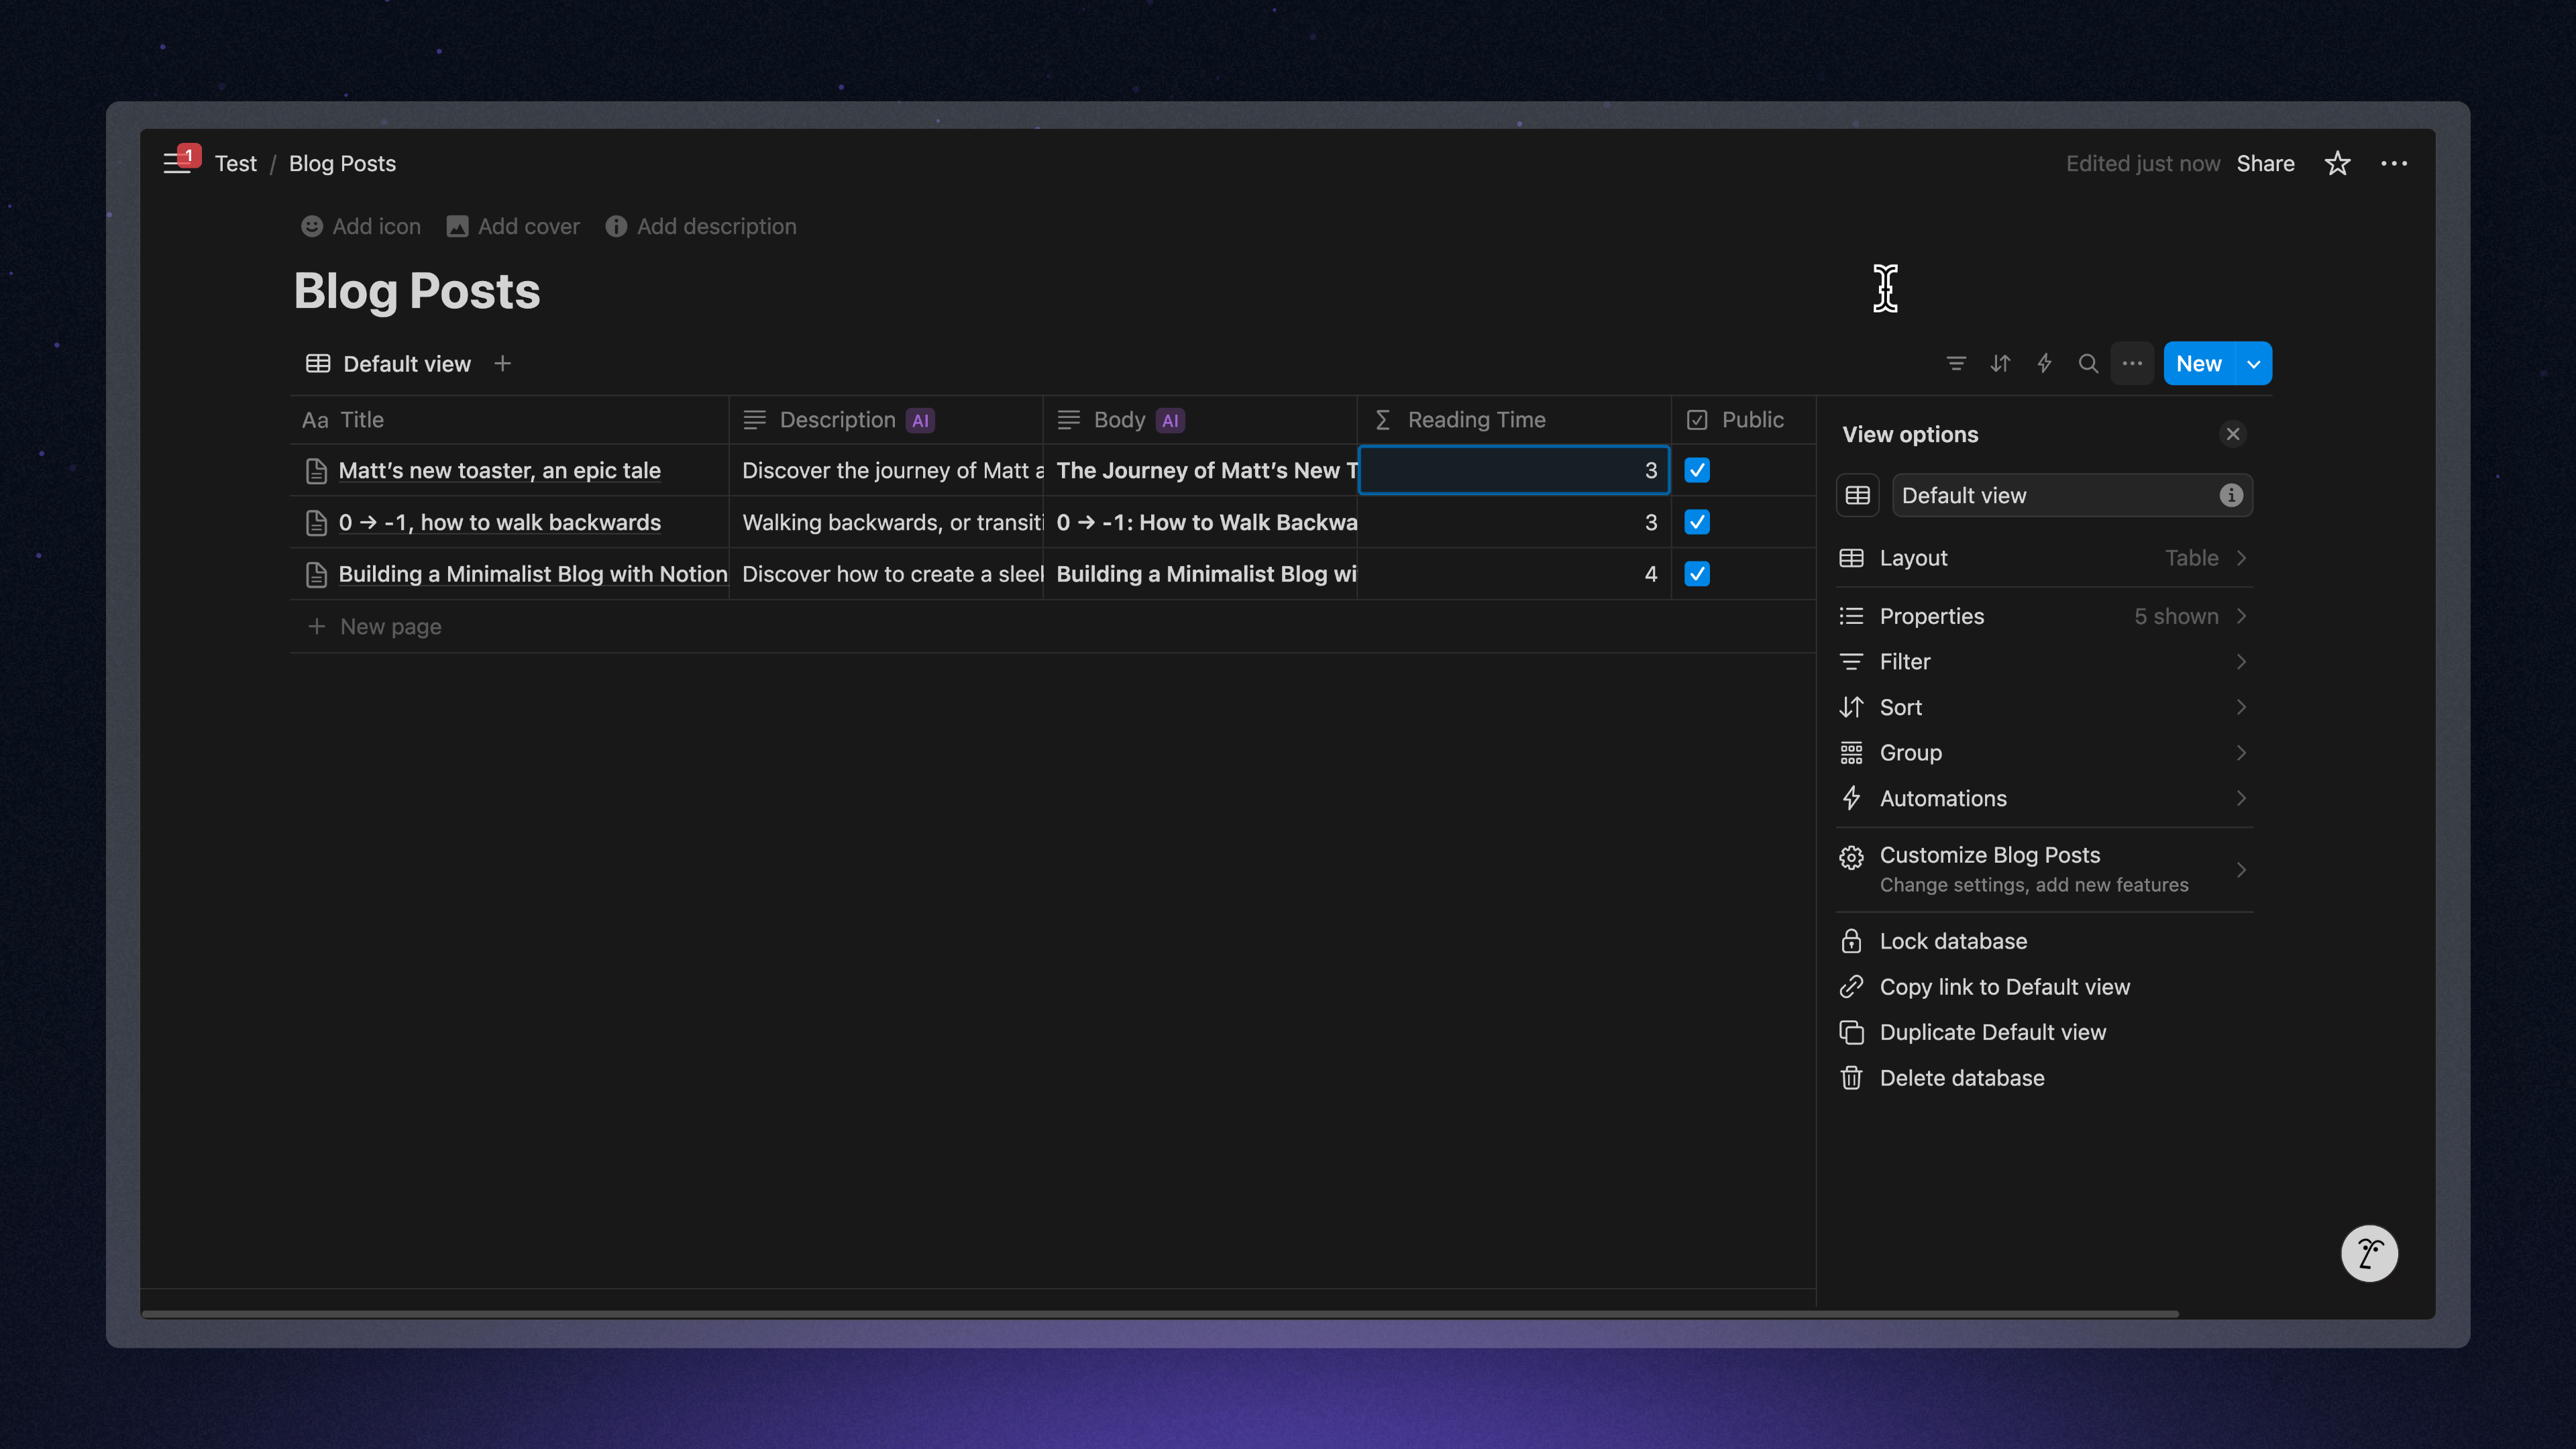Image resolution: width=2576 pixels, height=1449 pixels.
Task: Select Copy link to Default view
Action: (x=2044, y=988)
